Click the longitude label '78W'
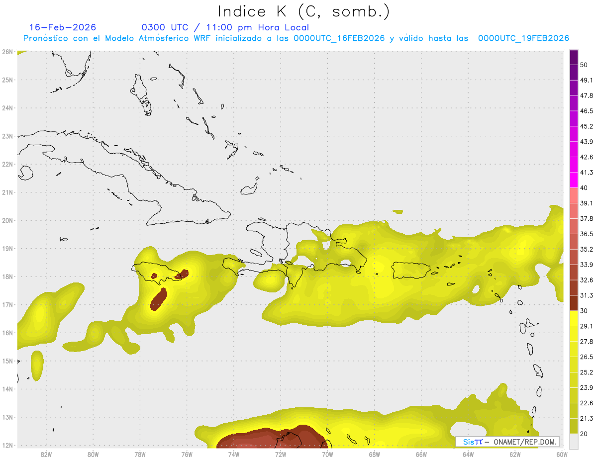The height and width of the screenshot is (461, 597). point(140,454)
